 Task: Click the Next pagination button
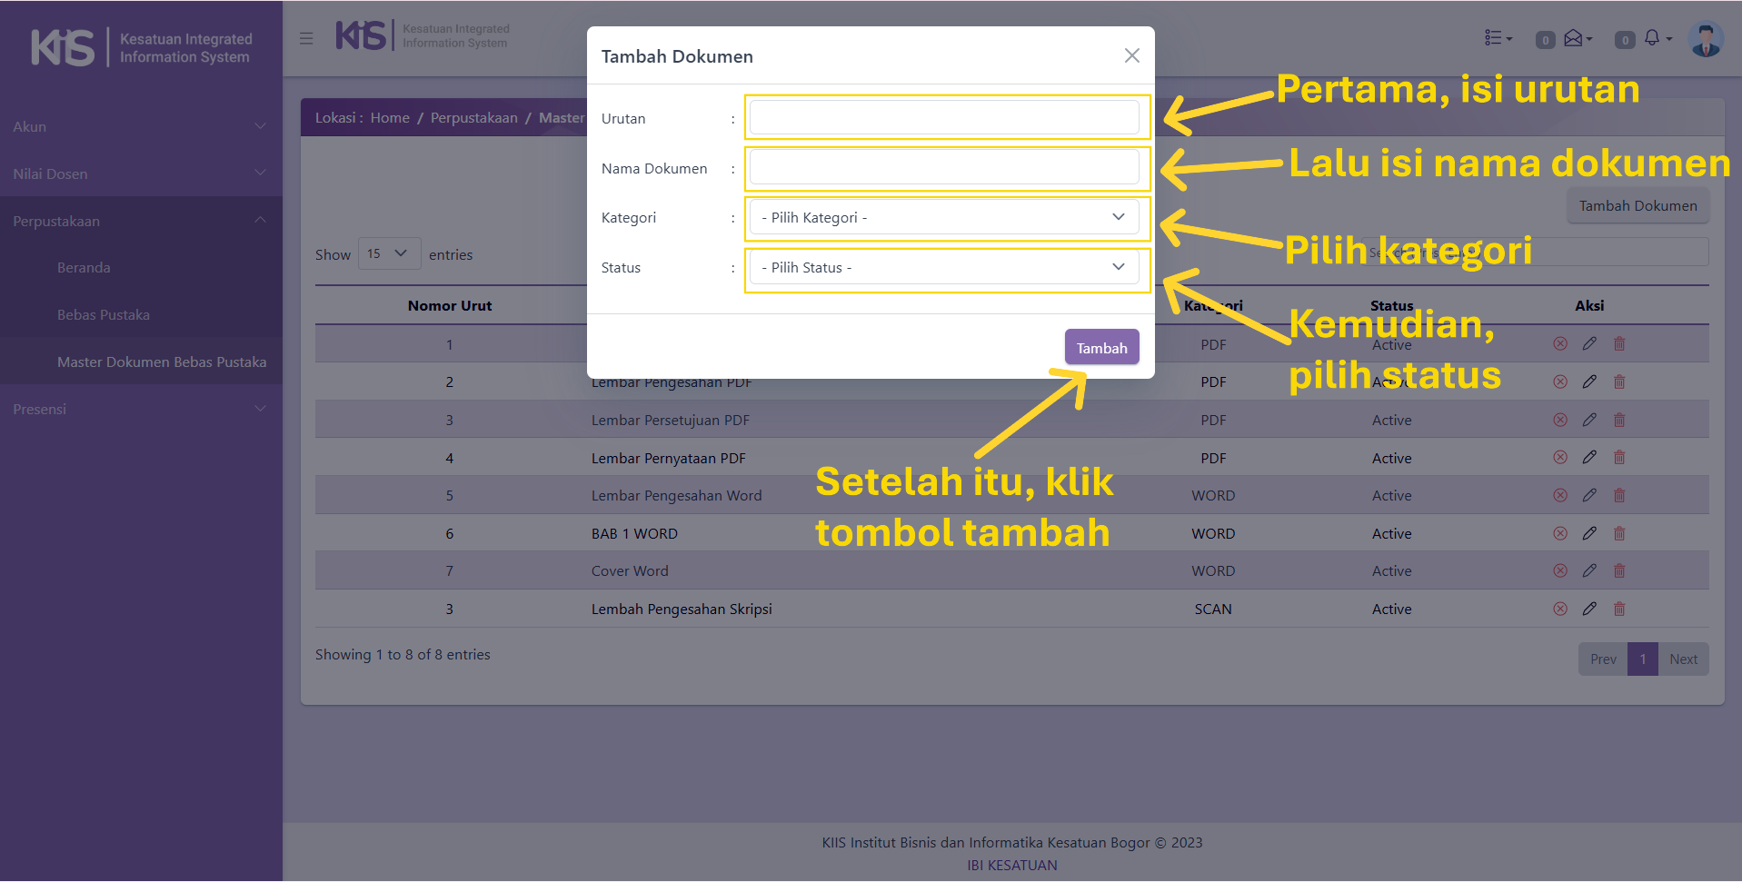click(x=1683, y=659)
